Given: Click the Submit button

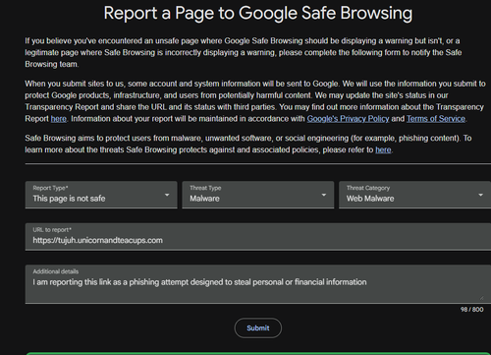Looking at the screenshot, I should tap(258, 327).
